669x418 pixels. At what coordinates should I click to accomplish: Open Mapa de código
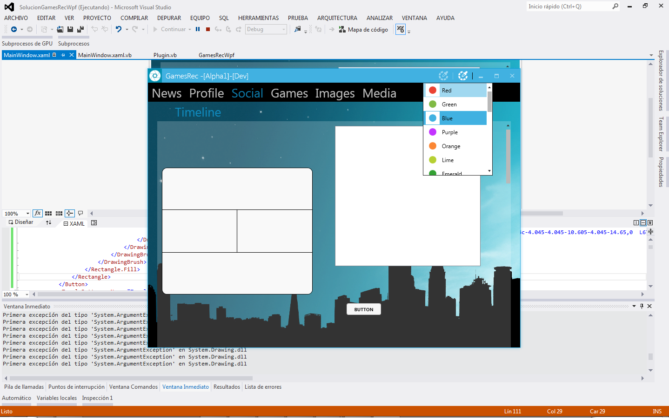363,29
